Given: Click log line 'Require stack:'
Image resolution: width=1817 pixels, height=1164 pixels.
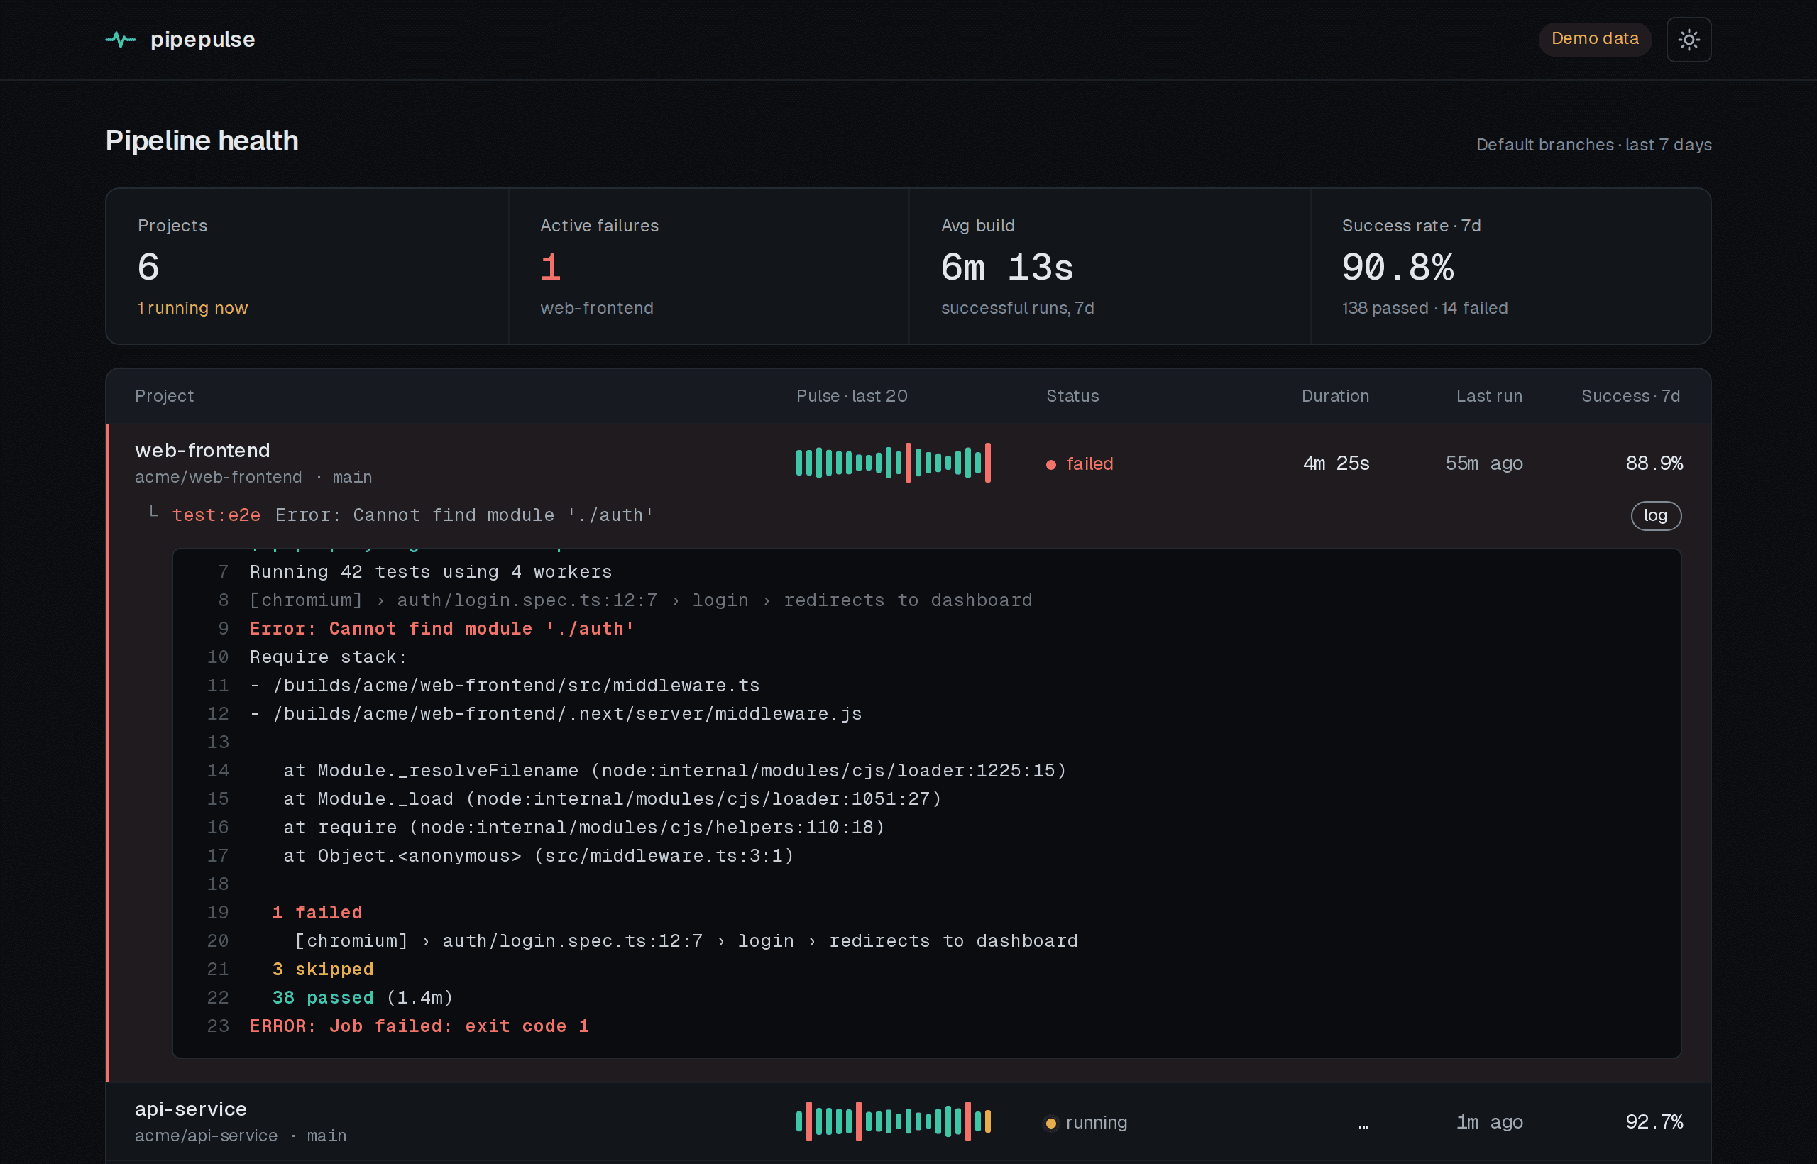Looking at the screenshot, I should point(328,657).
